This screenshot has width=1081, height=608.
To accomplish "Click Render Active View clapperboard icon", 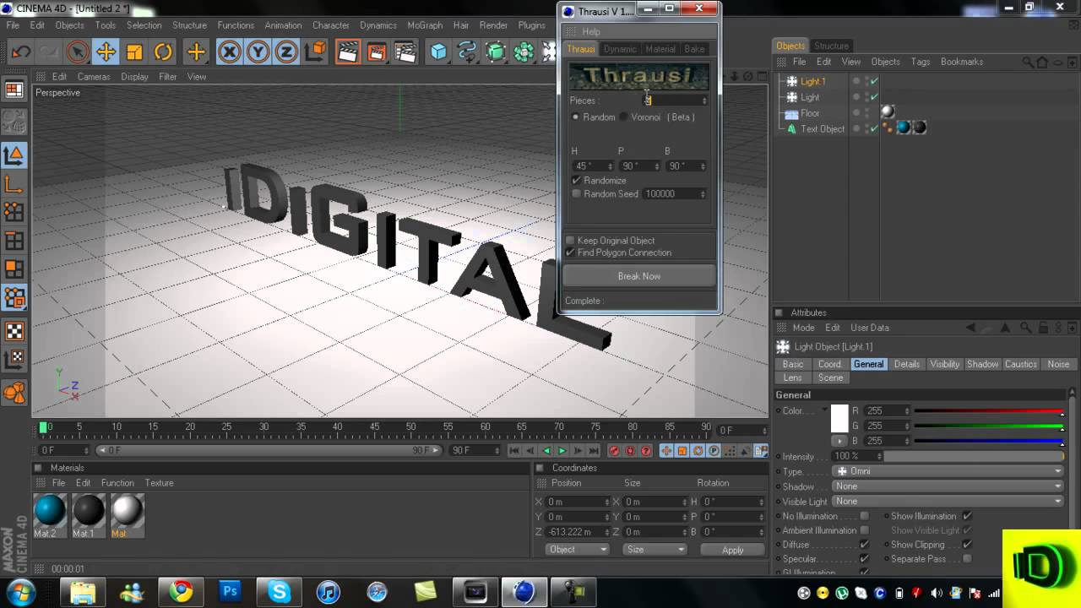I will 347,52.
